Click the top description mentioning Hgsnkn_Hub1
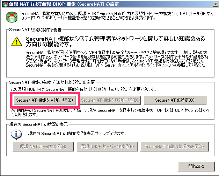The width and height of the screenshot is (219, 176). click(117, 16)
